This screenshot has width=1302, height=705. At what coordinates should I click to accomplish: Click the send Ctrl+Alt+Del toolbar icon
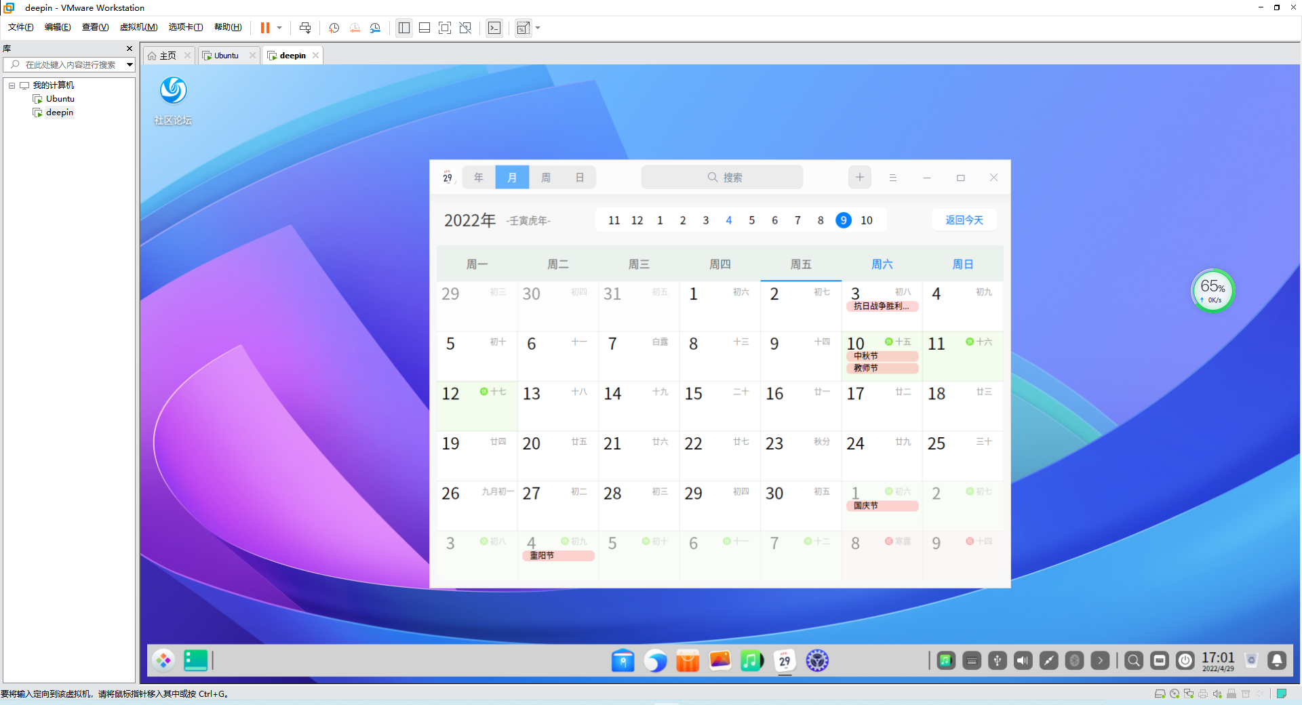[x=305, y=28]
